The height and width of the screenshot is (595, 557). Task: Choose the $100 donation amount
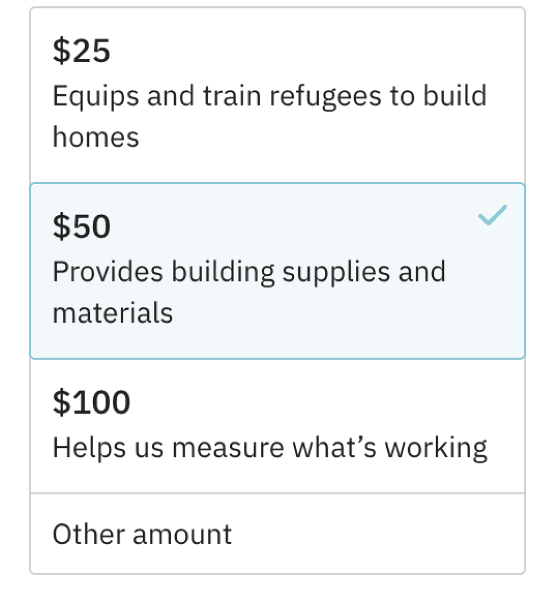pos(277,426)
